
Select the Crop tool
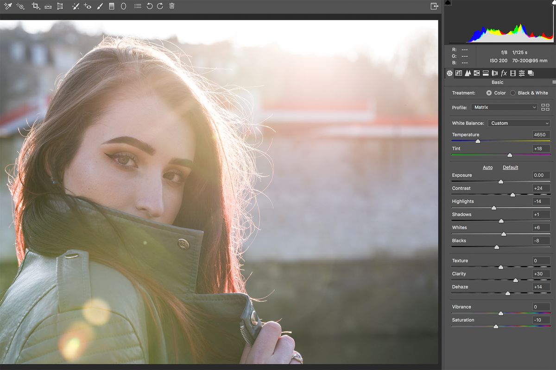point(36,6)
